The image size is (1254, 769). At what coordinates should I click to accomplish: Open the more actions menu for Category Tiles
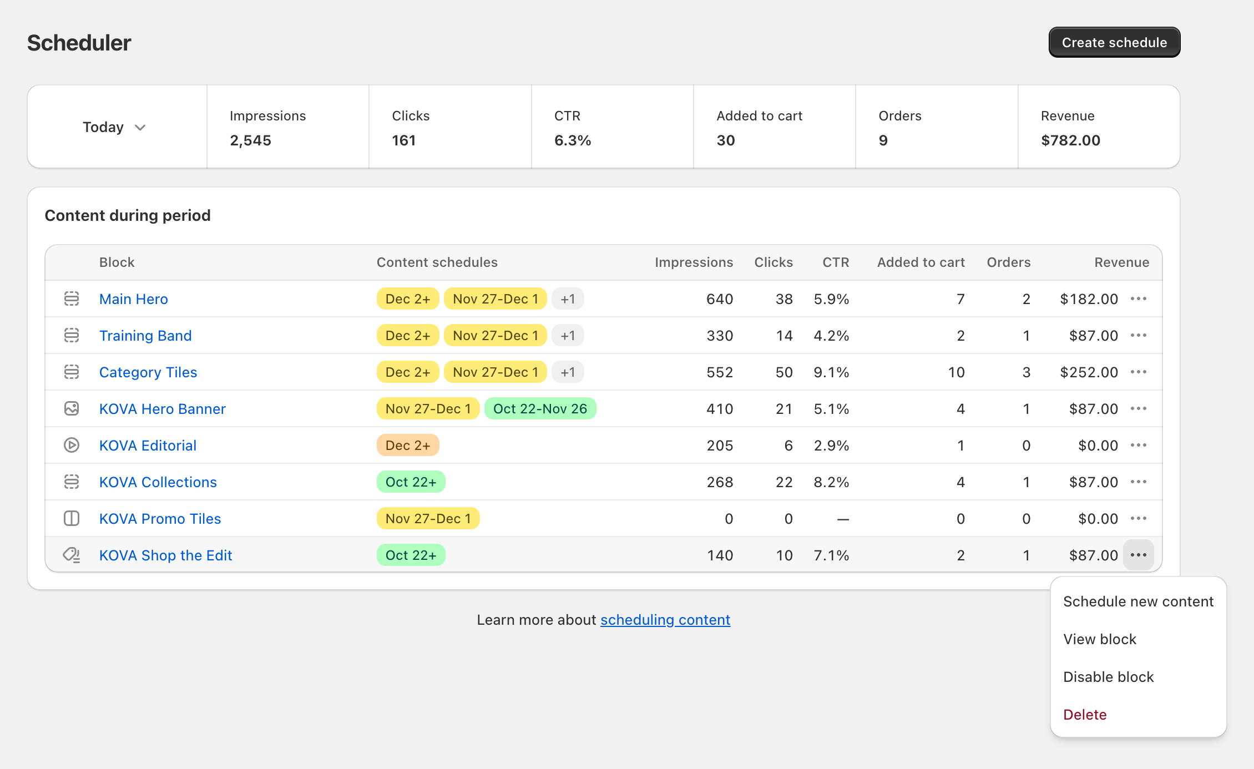[1139, 372]
